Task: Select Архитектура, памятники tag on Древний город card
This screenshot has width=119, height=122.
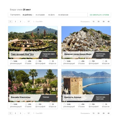Action: pos(101,55)
